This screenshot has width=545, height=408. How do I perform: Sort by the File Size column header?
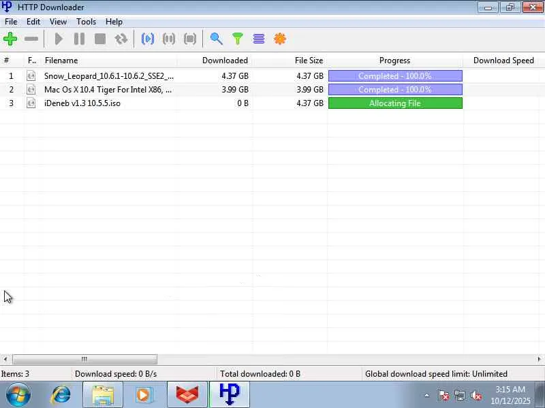click(290, 61)
